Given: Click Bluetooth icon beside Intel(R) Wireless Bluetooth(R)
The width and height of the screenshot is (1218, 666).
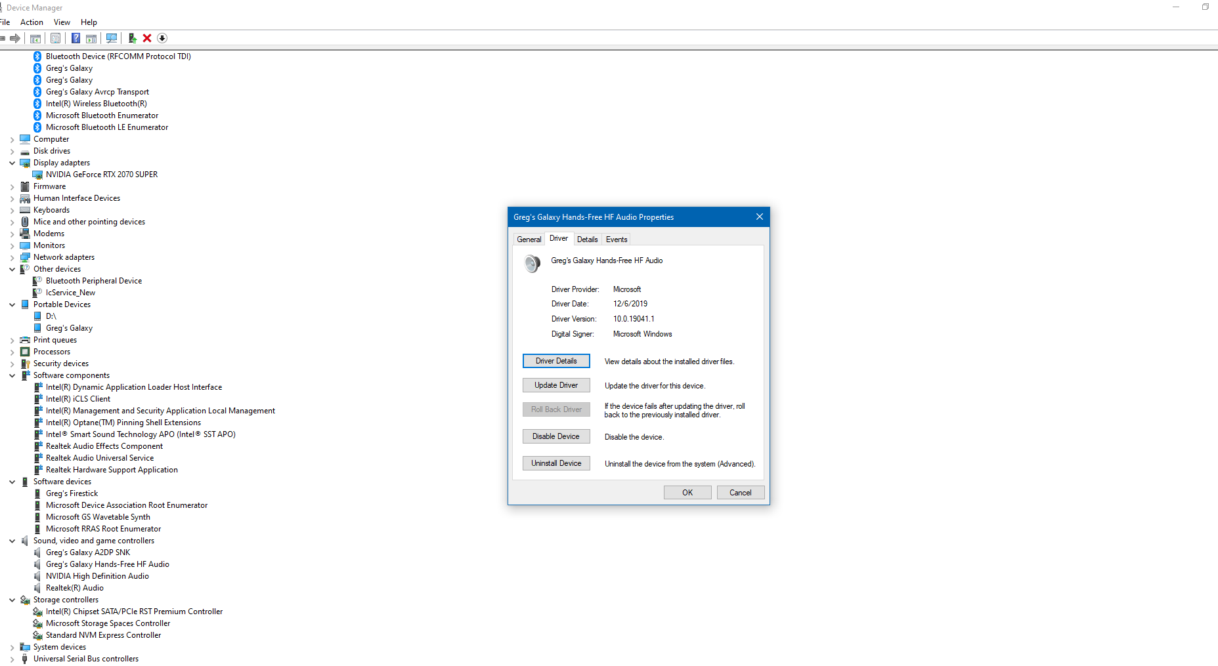Looking at the screenshot, I should pos(37,104).
